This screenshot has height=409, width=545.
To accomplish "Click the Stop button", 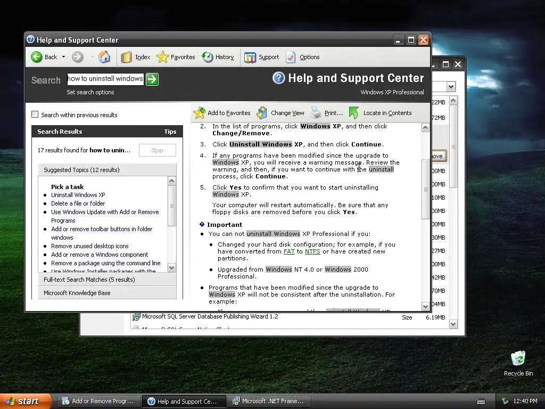I will [157, 150].
